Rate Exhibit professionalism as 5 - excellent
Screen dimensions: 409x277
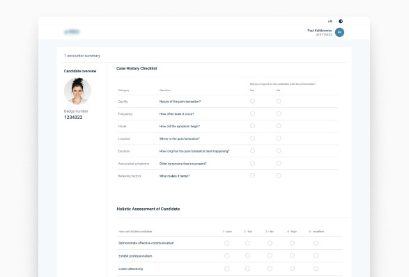pyautogui.click(x=316, y=255)
